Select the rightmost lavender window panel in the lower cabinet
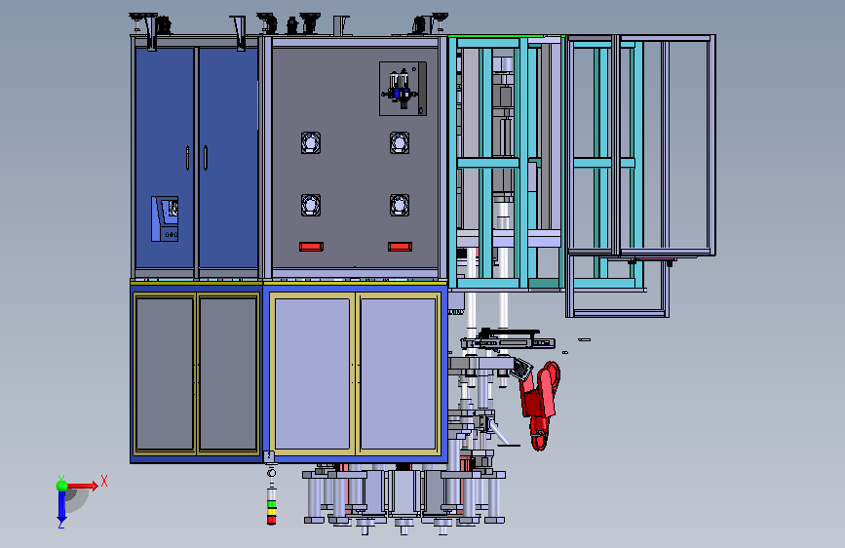 pyautogui.click(x=398, y=373)
